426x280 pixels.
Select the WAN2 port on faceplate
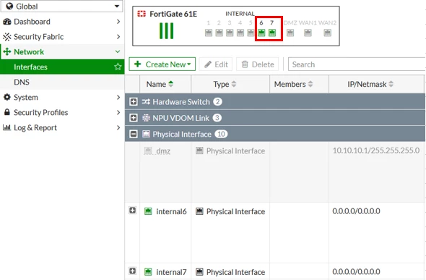(x=328, y=33)
